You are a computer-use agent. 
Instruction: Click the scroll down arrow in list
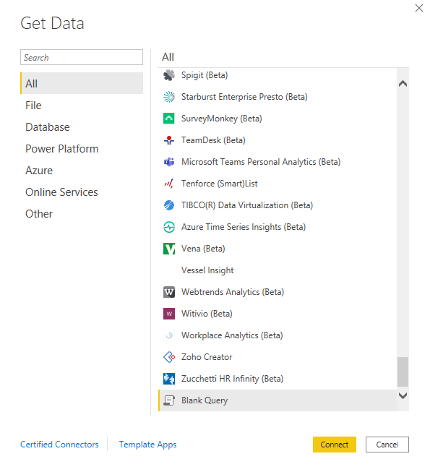tap(403, 395)
